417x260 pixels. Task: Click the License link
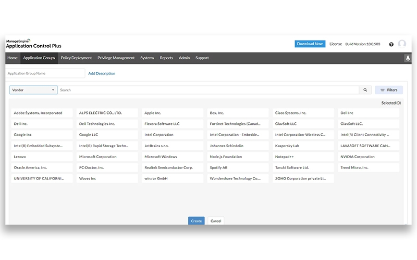336,44
